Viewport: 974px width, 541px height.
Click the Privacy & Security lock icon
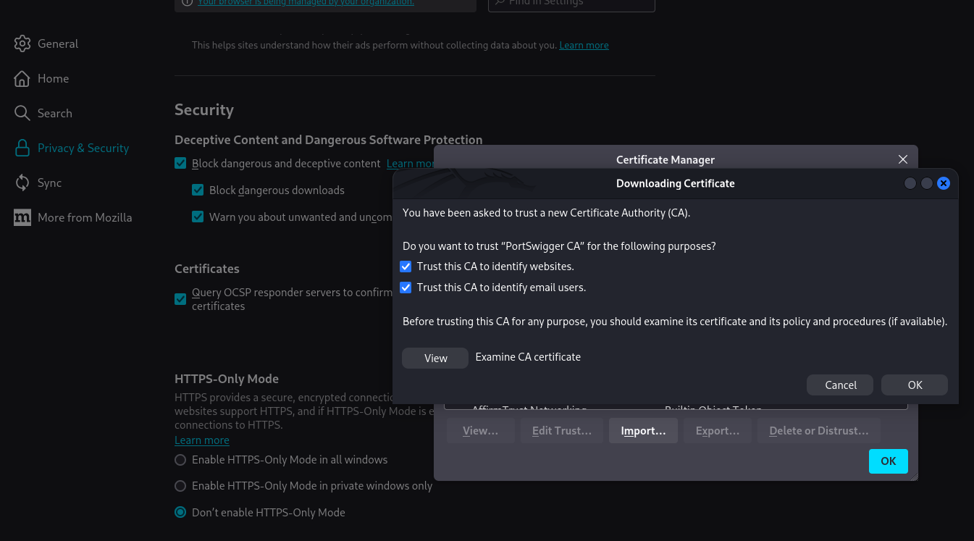[22, 148]
